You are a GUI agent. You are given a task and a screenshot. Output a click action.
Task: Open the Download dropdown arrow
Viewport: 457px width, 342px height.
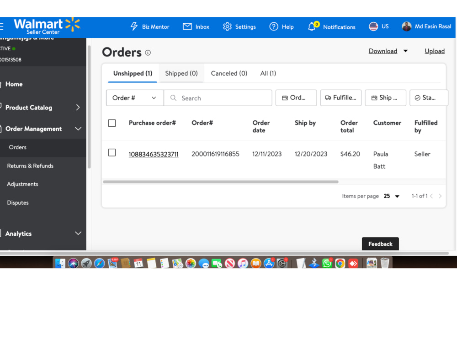point(405,51)
